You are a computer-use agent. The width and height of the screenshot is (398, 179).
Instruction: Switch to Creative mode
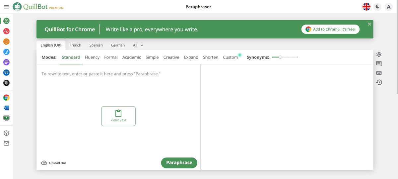tap(171, 57)
